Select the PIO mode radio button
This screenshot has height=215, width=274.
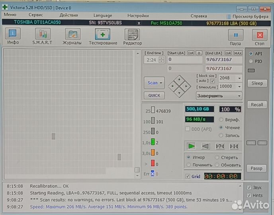[x=251, y=61]
